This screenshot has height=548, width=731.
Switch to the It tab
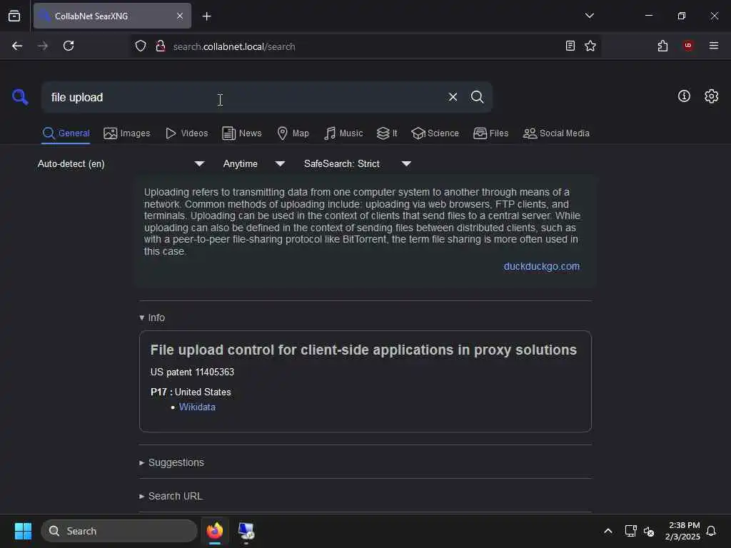387,133
